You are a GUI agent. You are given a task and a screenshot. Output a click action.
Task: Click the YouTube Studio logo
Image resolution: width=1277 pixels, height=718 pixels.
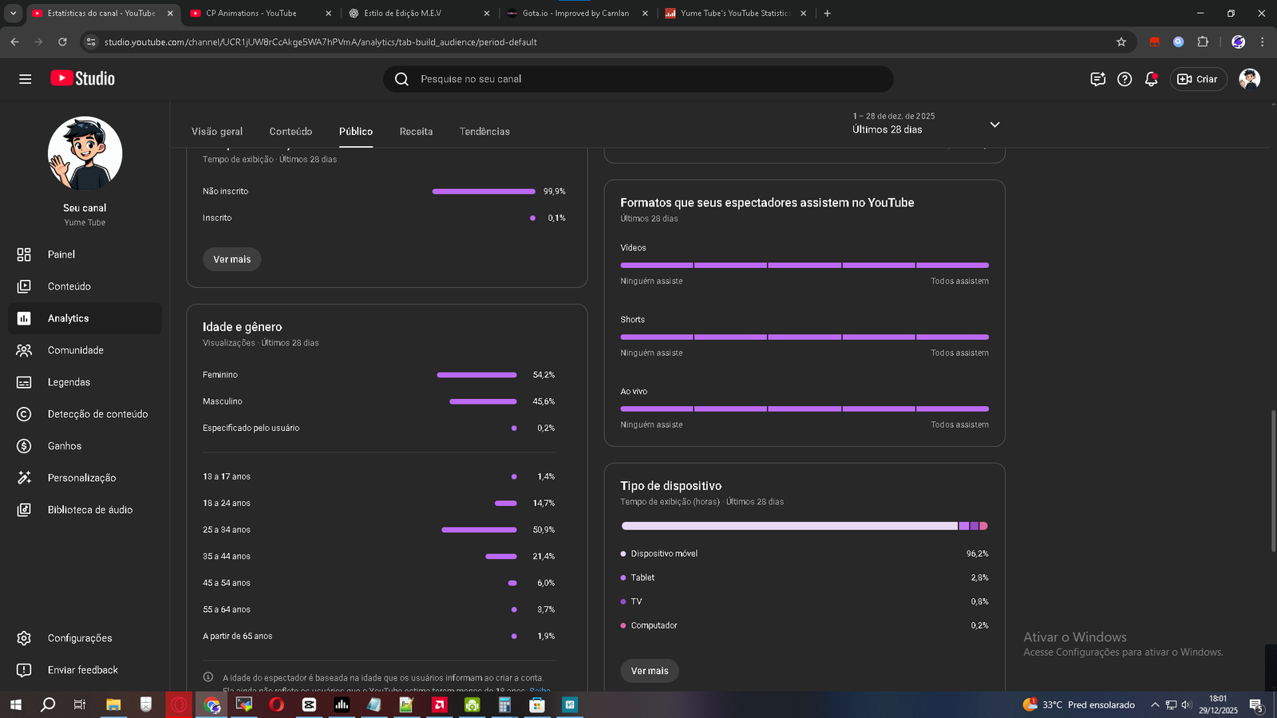point(83,78)
